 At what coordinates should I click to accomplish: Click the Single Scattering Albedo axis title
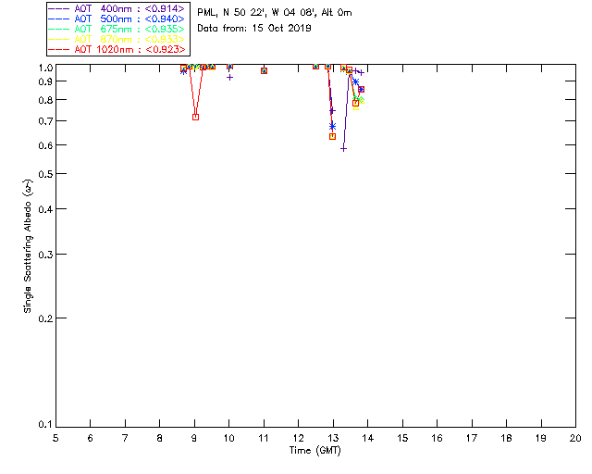[28, 246]
